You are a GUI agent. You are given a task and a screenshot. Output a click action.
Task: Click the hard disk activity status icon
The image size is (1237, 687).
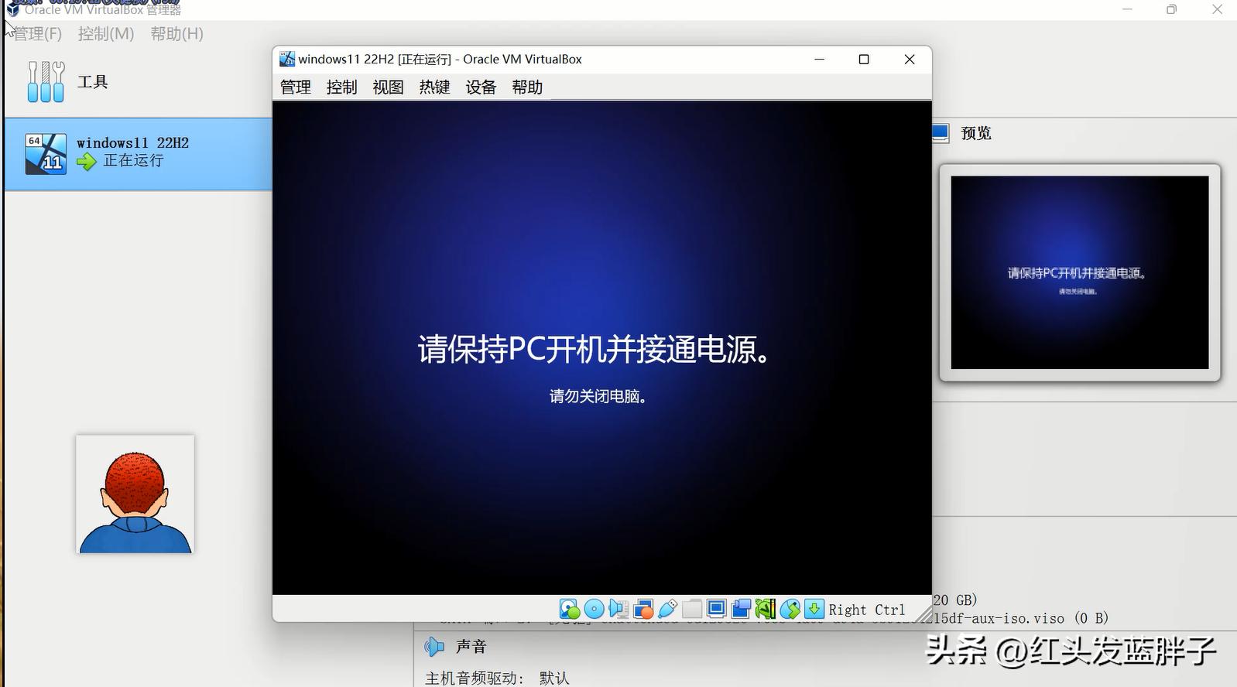click(x=569, y=609)
